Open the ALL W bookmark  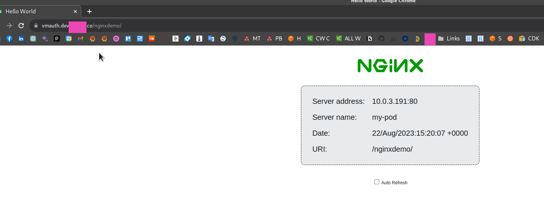pos(348,39)
